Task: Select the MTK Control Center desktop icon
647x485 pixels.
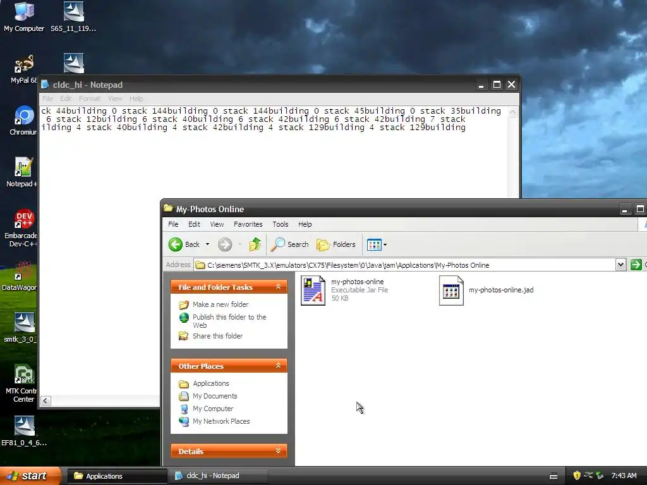Action: click(x=22, y=383)
